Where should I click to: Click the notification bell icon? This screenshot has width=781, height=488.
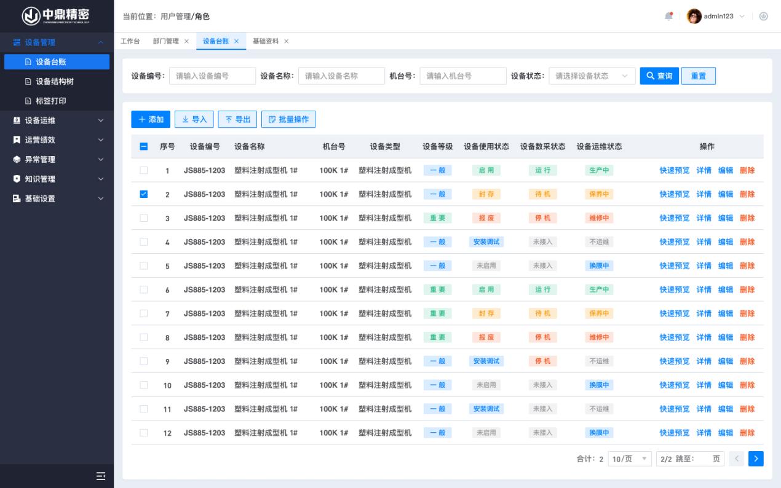tap(669, 16)
